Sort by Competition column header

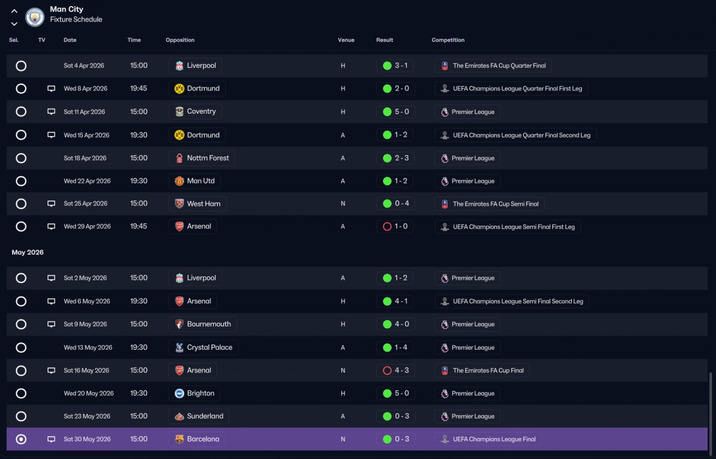pos(448,40)
